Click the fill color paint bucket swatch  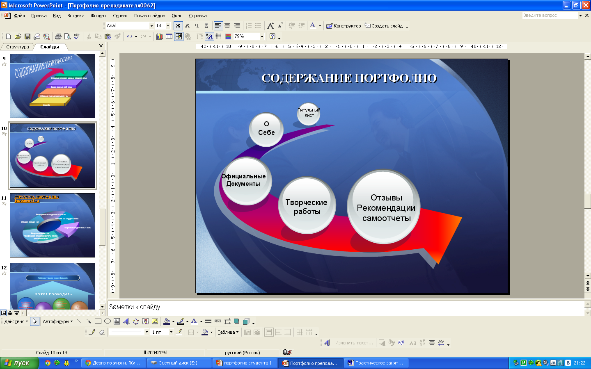[x=166, y=321]
